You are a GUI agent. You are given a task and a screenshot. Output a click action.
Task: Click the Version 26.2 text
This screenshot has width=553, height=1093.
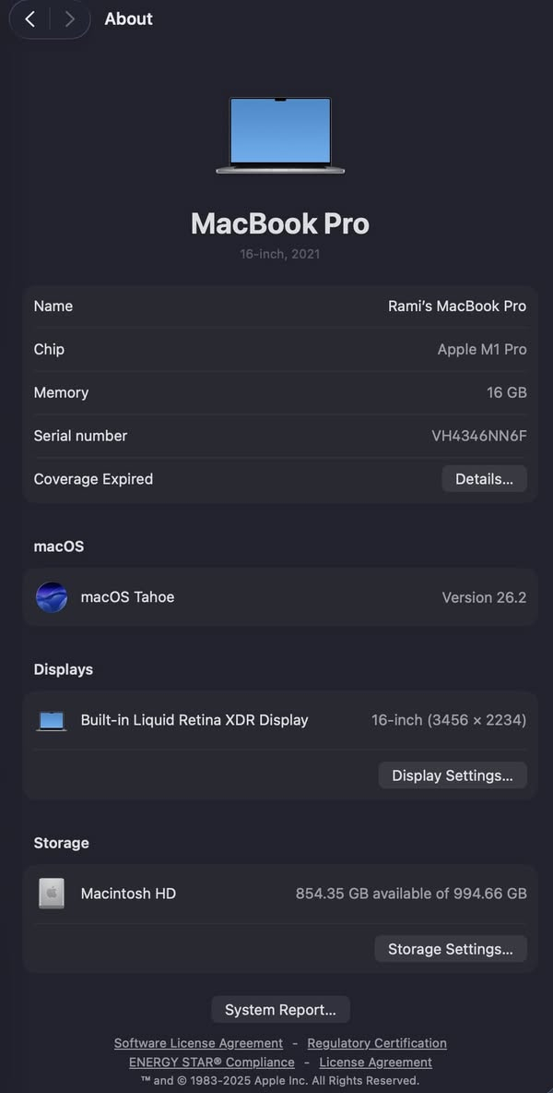click(484, 597)
